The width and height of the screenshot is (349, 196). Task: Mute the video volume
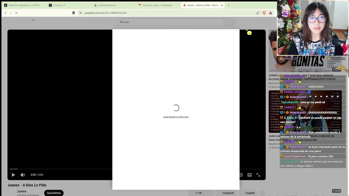coord(23,175)
